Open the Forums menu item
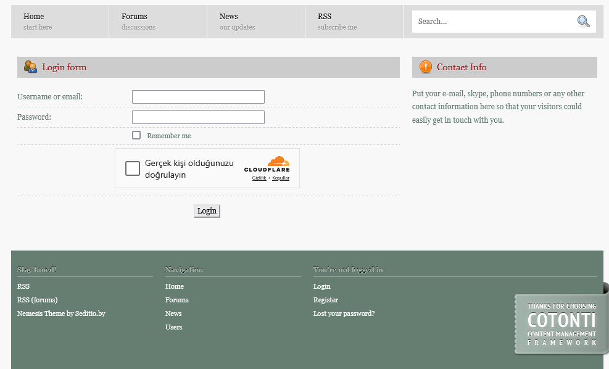The height and width of the screenshot is (369, 609). (x=134, y=17)
